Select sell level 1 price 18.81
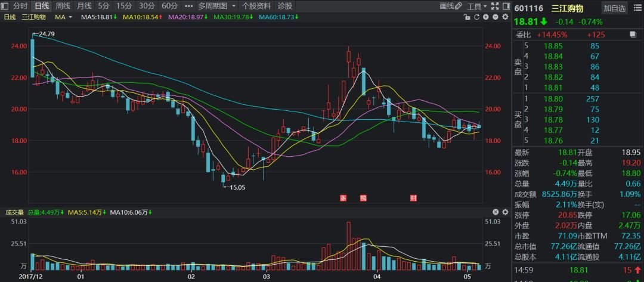Viewport: 644px width, 282px height. point(553,88)
